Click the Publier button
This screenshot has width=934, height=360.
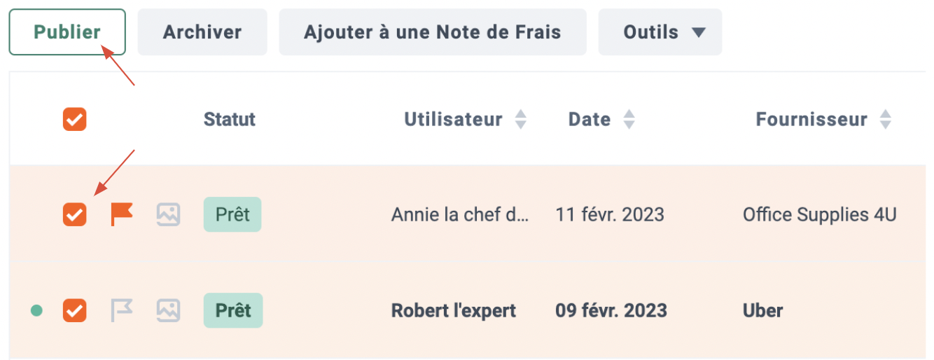[67, 32]
